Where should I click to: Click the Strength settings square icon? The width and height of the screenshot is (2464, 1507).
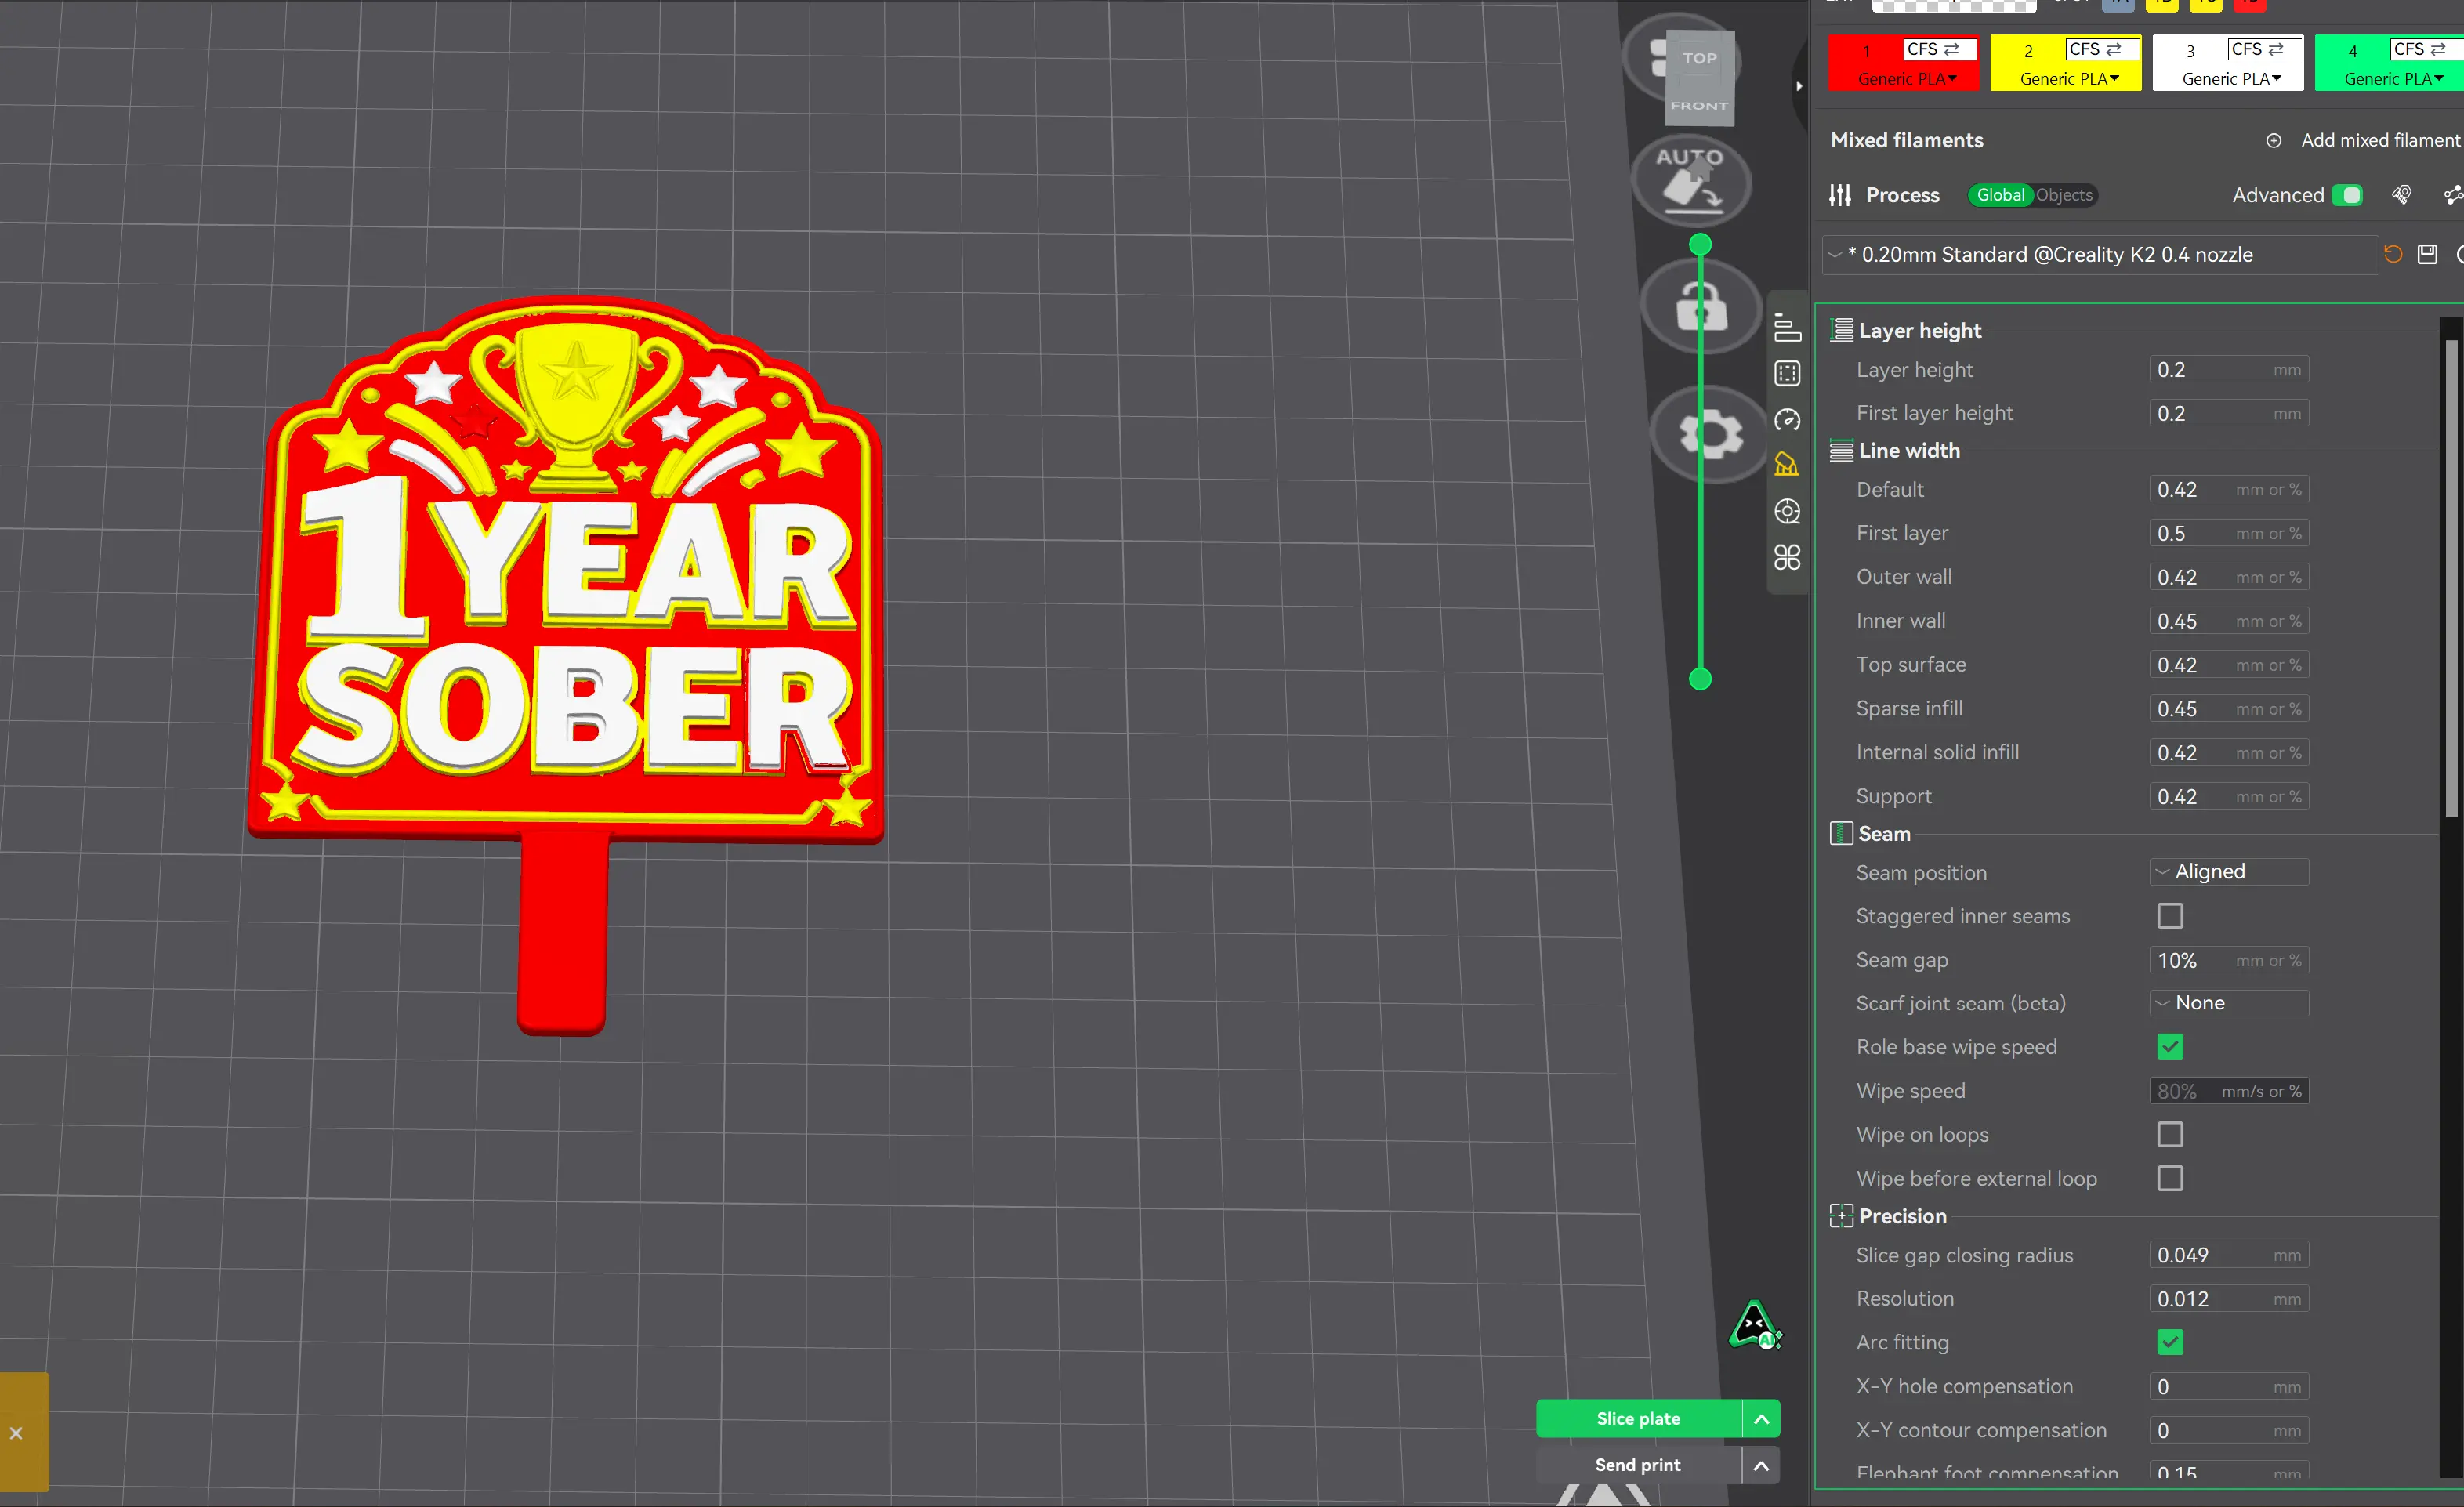[1787, 373]
